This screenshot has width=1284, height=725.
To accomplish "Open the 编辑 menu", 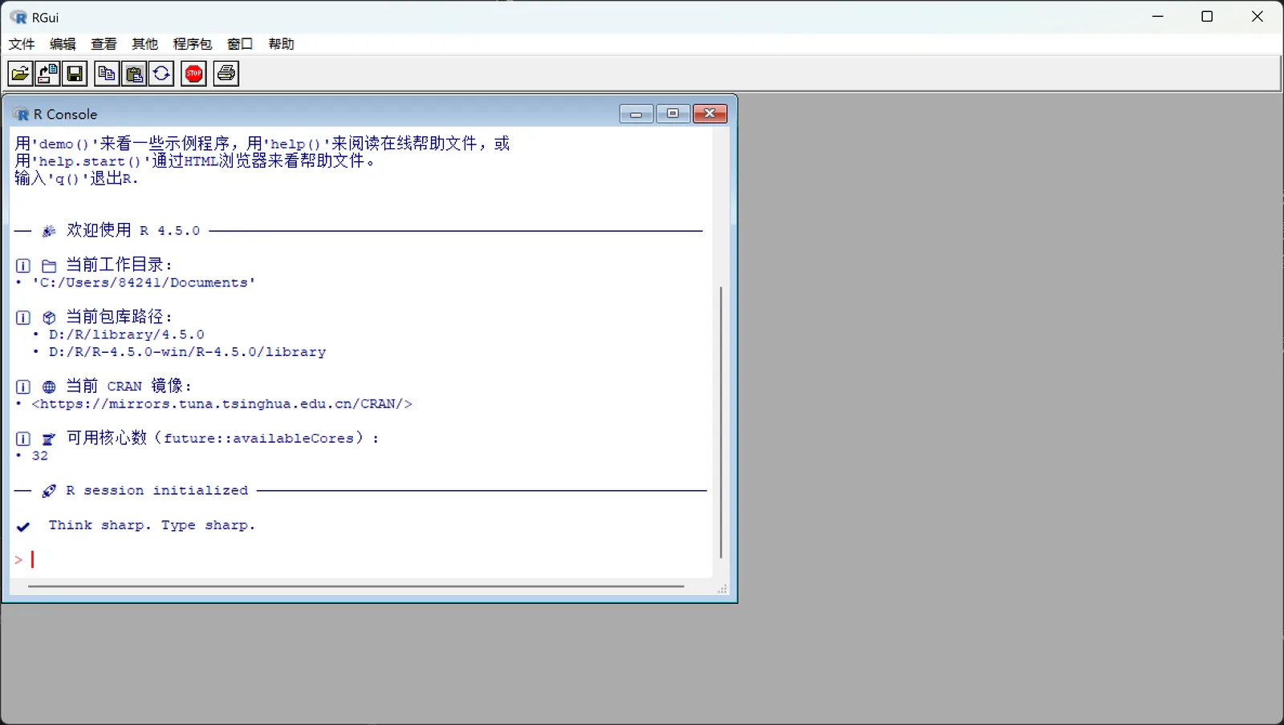I will pos(63,44).
